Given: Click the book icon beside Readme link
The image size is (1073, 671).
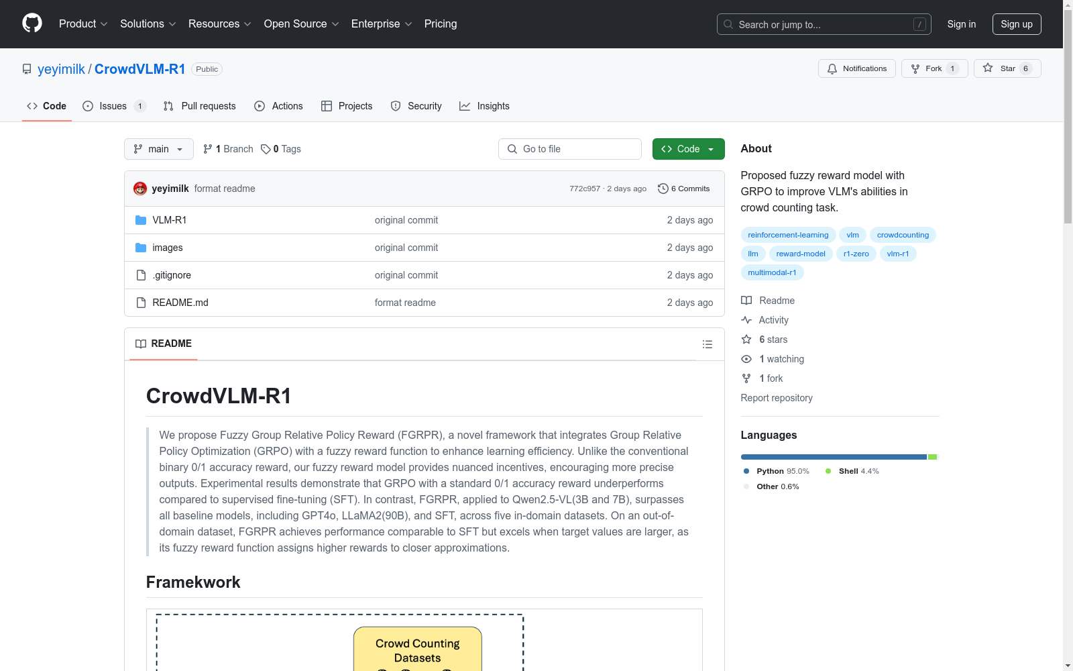Looking at the screenshot, I should pyautogui.click(x=746, y=301).
